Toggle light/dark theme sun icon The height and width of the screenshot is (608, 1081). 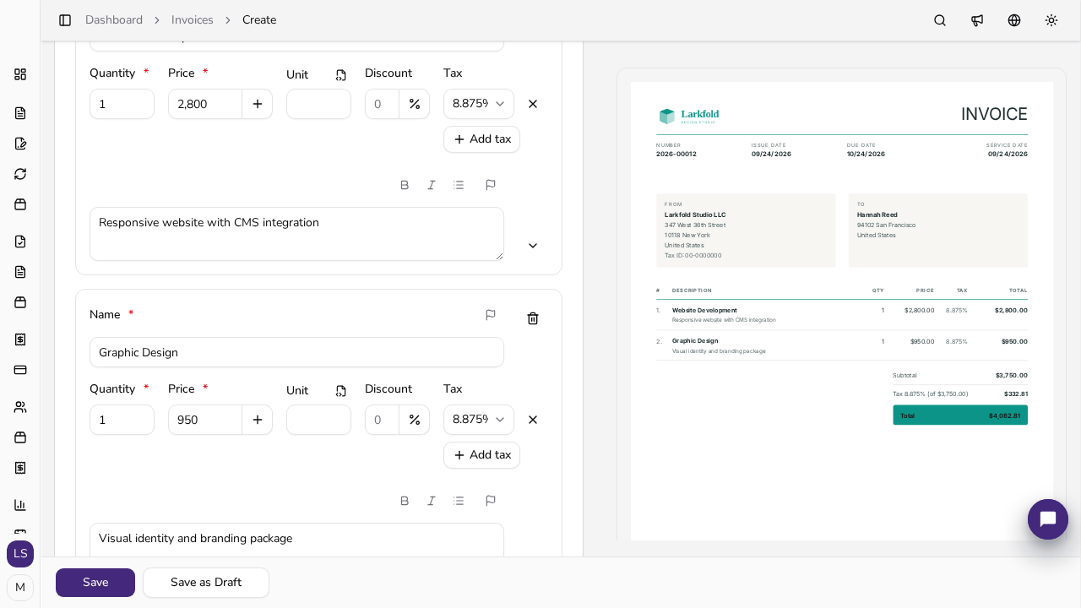tap(1051, 20)
